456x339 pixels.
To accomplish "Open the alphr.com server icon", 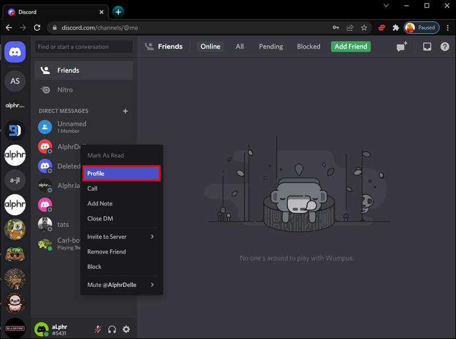I will point(15,105).
